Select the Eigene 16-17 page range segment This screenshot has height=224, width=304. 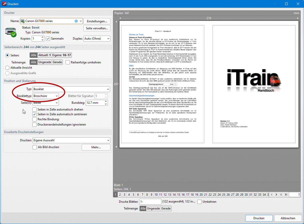point(62,55)
